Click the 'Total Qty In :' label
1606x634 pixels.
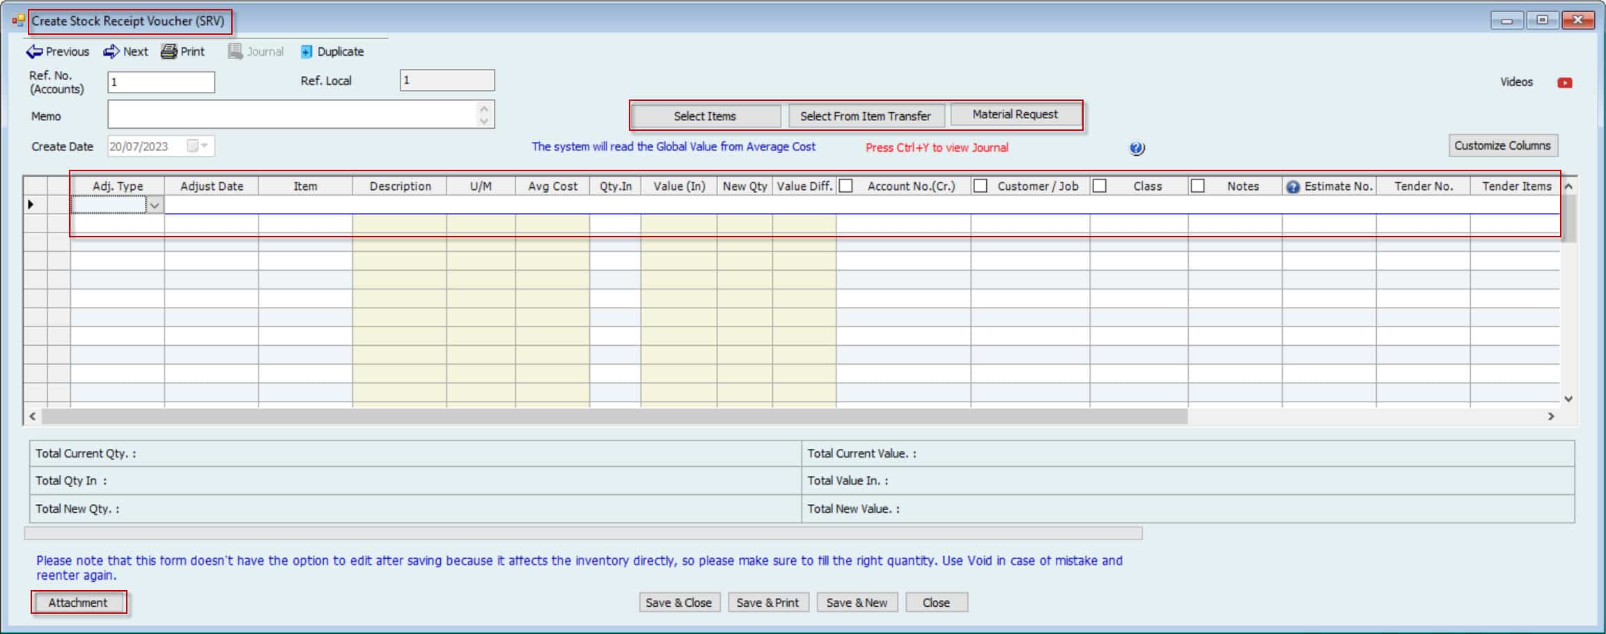[x=71, y=481]
